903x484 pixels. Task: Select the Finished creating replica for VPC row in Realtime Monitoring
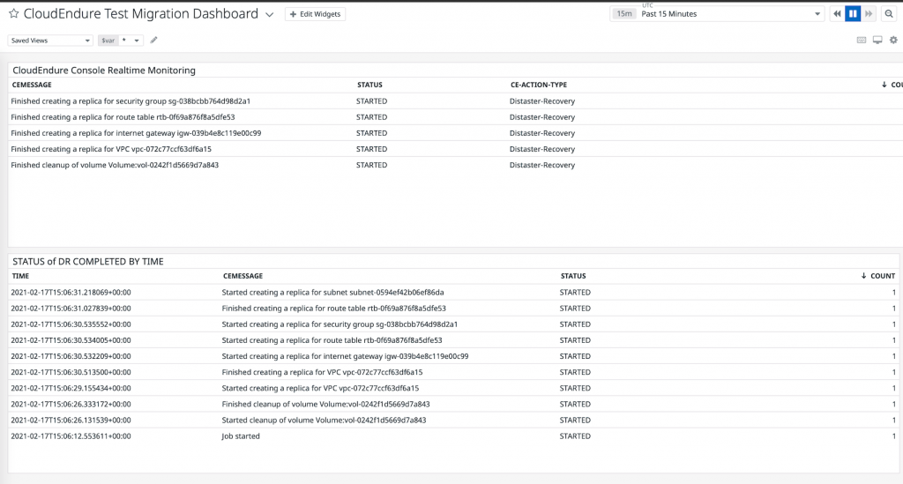[455, 149]
